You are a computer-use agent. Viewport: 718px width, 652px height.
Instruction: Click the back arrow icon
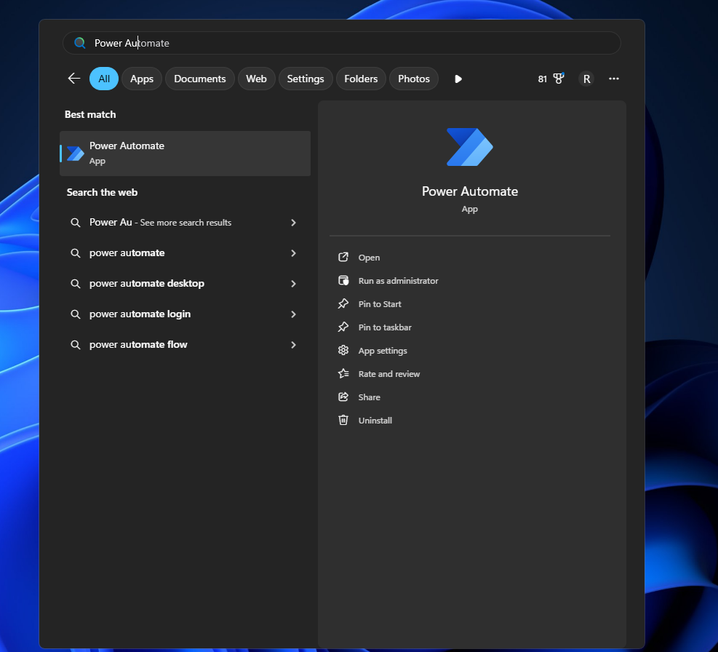click(73, 79)
